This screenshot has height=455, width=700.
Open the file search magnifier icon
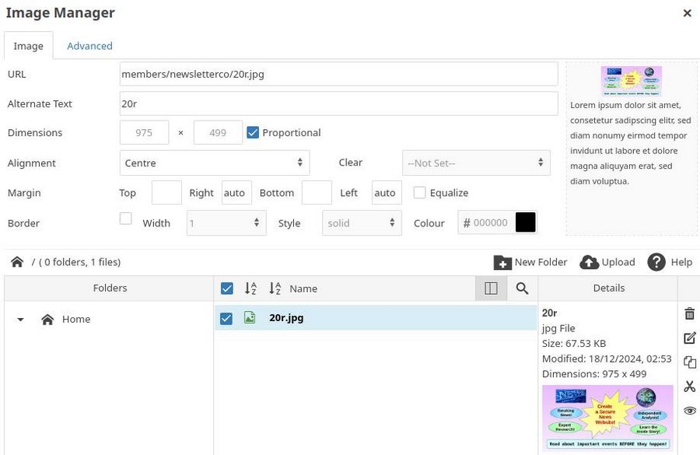coord(522,289)
